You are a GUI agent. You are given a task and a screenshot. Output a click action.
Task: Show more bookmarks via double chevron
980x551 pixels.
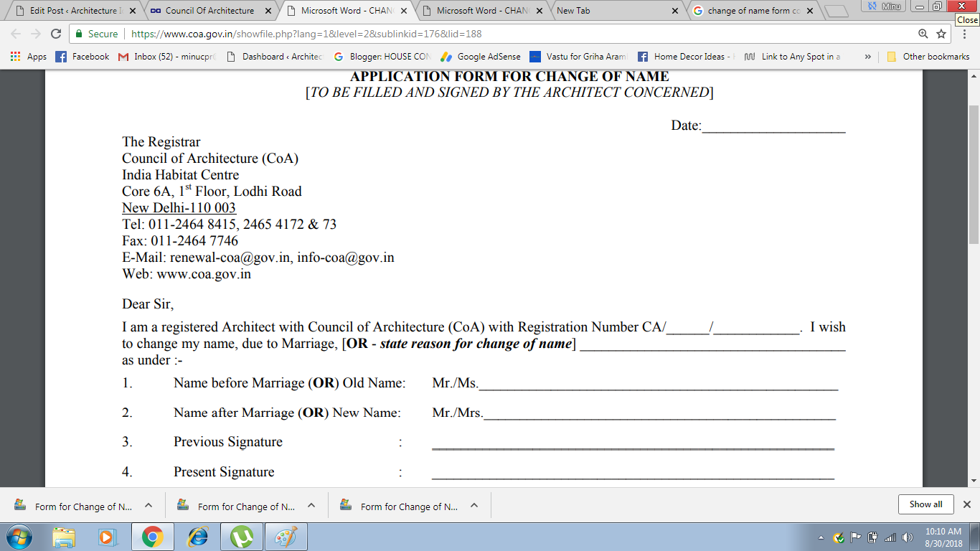tap(867, 57)
